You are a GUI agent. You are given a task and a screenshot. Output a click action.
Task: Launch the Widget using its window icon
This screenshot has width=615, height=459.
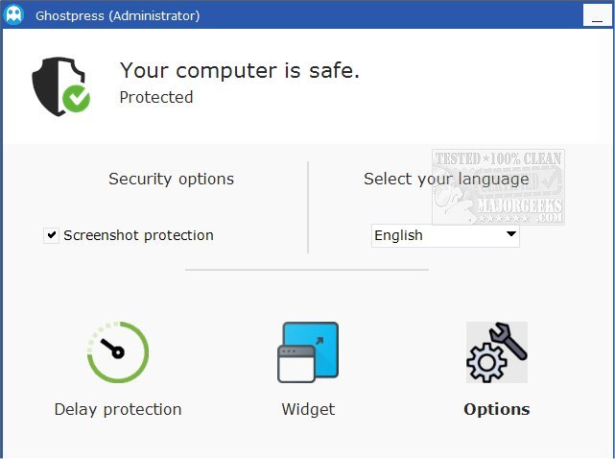308,352
